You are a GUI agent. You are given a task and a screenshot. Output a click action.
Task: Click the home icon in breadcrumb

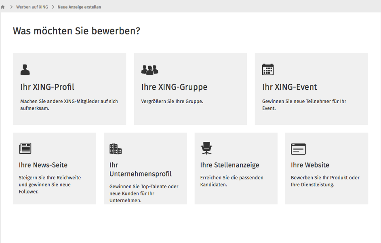pos(3,7)
